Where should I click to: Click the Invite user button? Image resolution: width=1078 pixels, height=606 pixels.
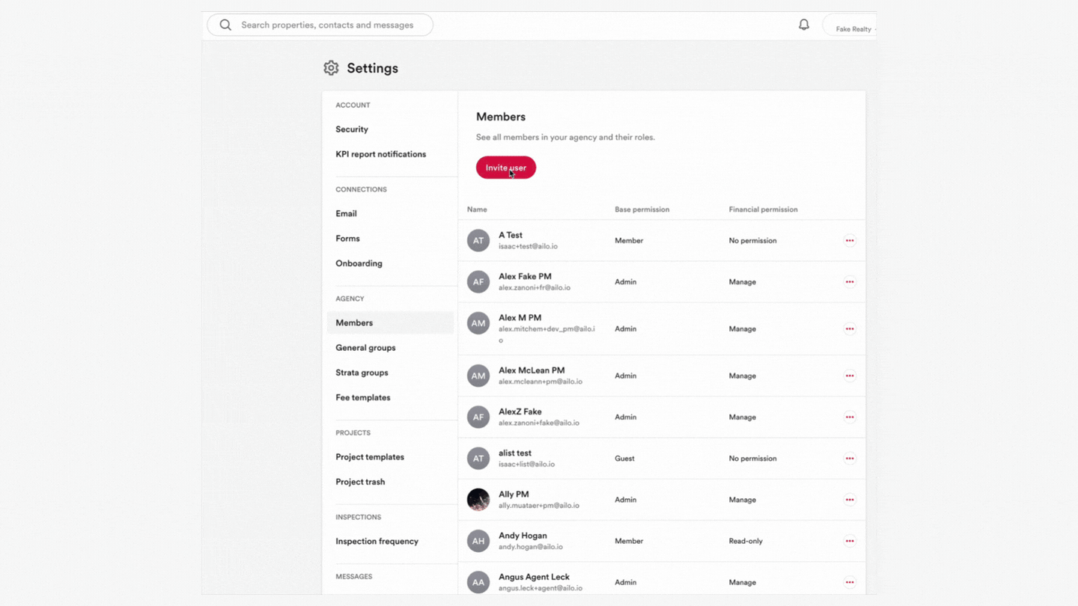click(x=506, y=168)
